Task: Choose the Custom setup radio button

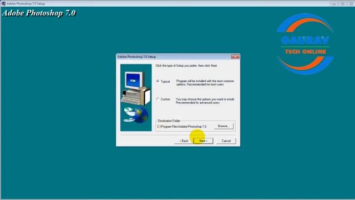Action: 158,99
